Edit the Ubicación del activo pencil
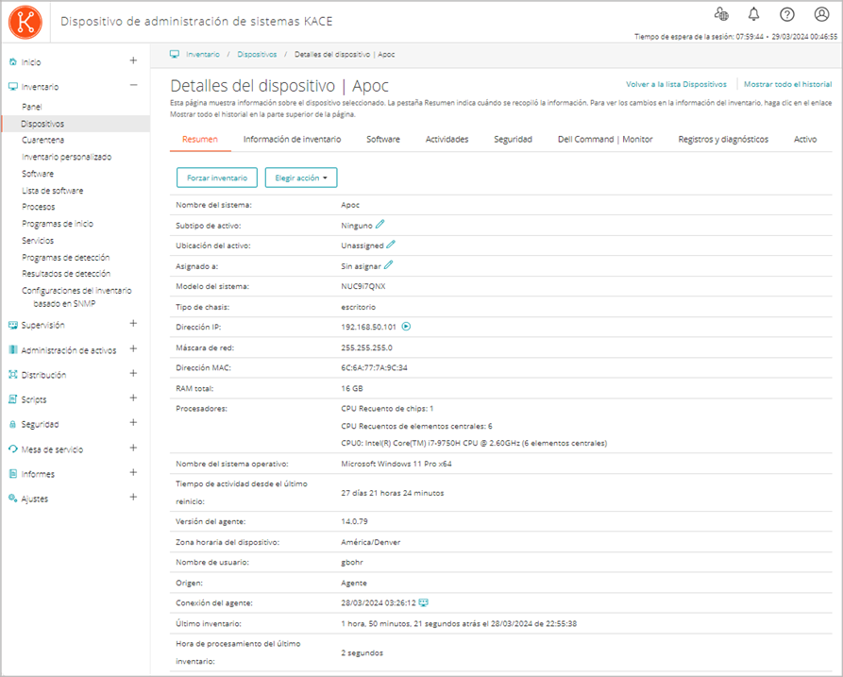843x677 pixels. click(391, 245)
